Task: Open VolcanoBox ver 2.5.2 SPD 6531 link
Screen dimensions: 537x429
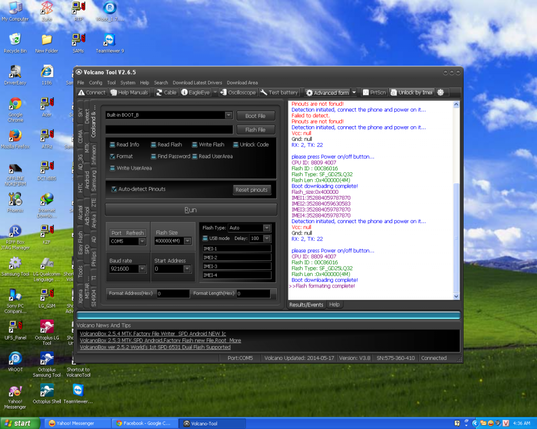Action: pos(155,347)
